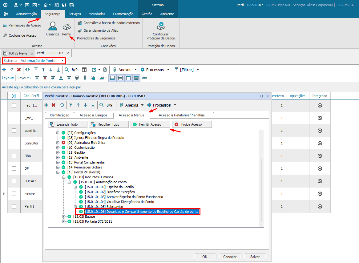Check the box for adminis... row

coord(14,131)
